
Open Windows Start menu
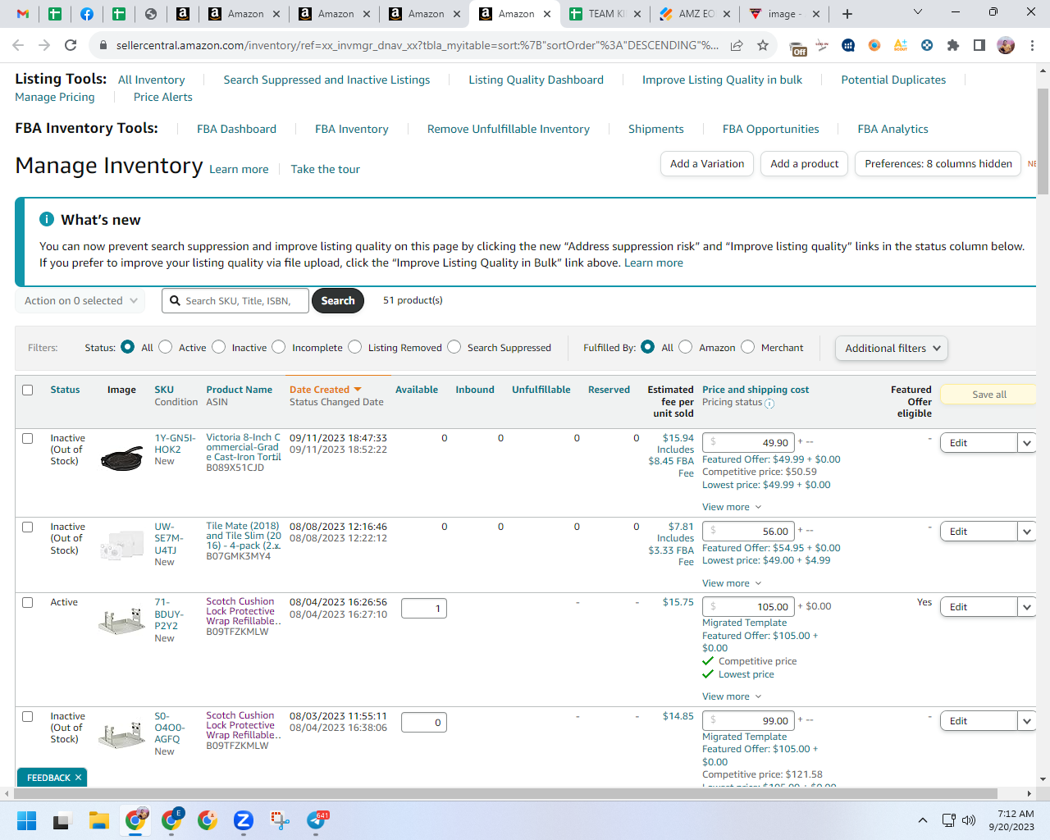click(26, 820)
